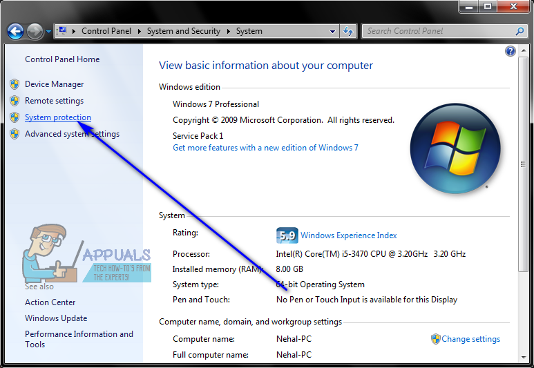Open Control Panel Home link

click(x=62, y=59)
